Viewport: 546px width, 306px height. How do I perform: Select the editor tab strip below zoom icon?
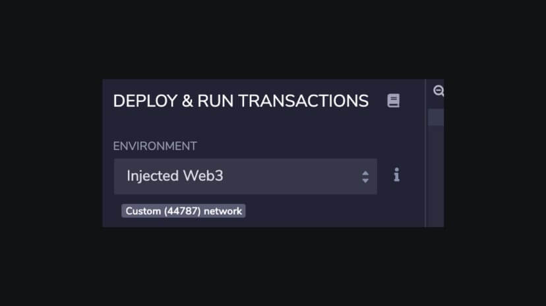click(x=436, y=118)
